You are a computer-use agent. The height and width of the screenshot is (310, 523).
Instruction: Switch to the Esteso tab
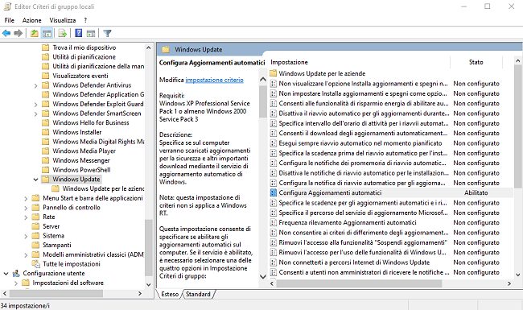(170, 295)
